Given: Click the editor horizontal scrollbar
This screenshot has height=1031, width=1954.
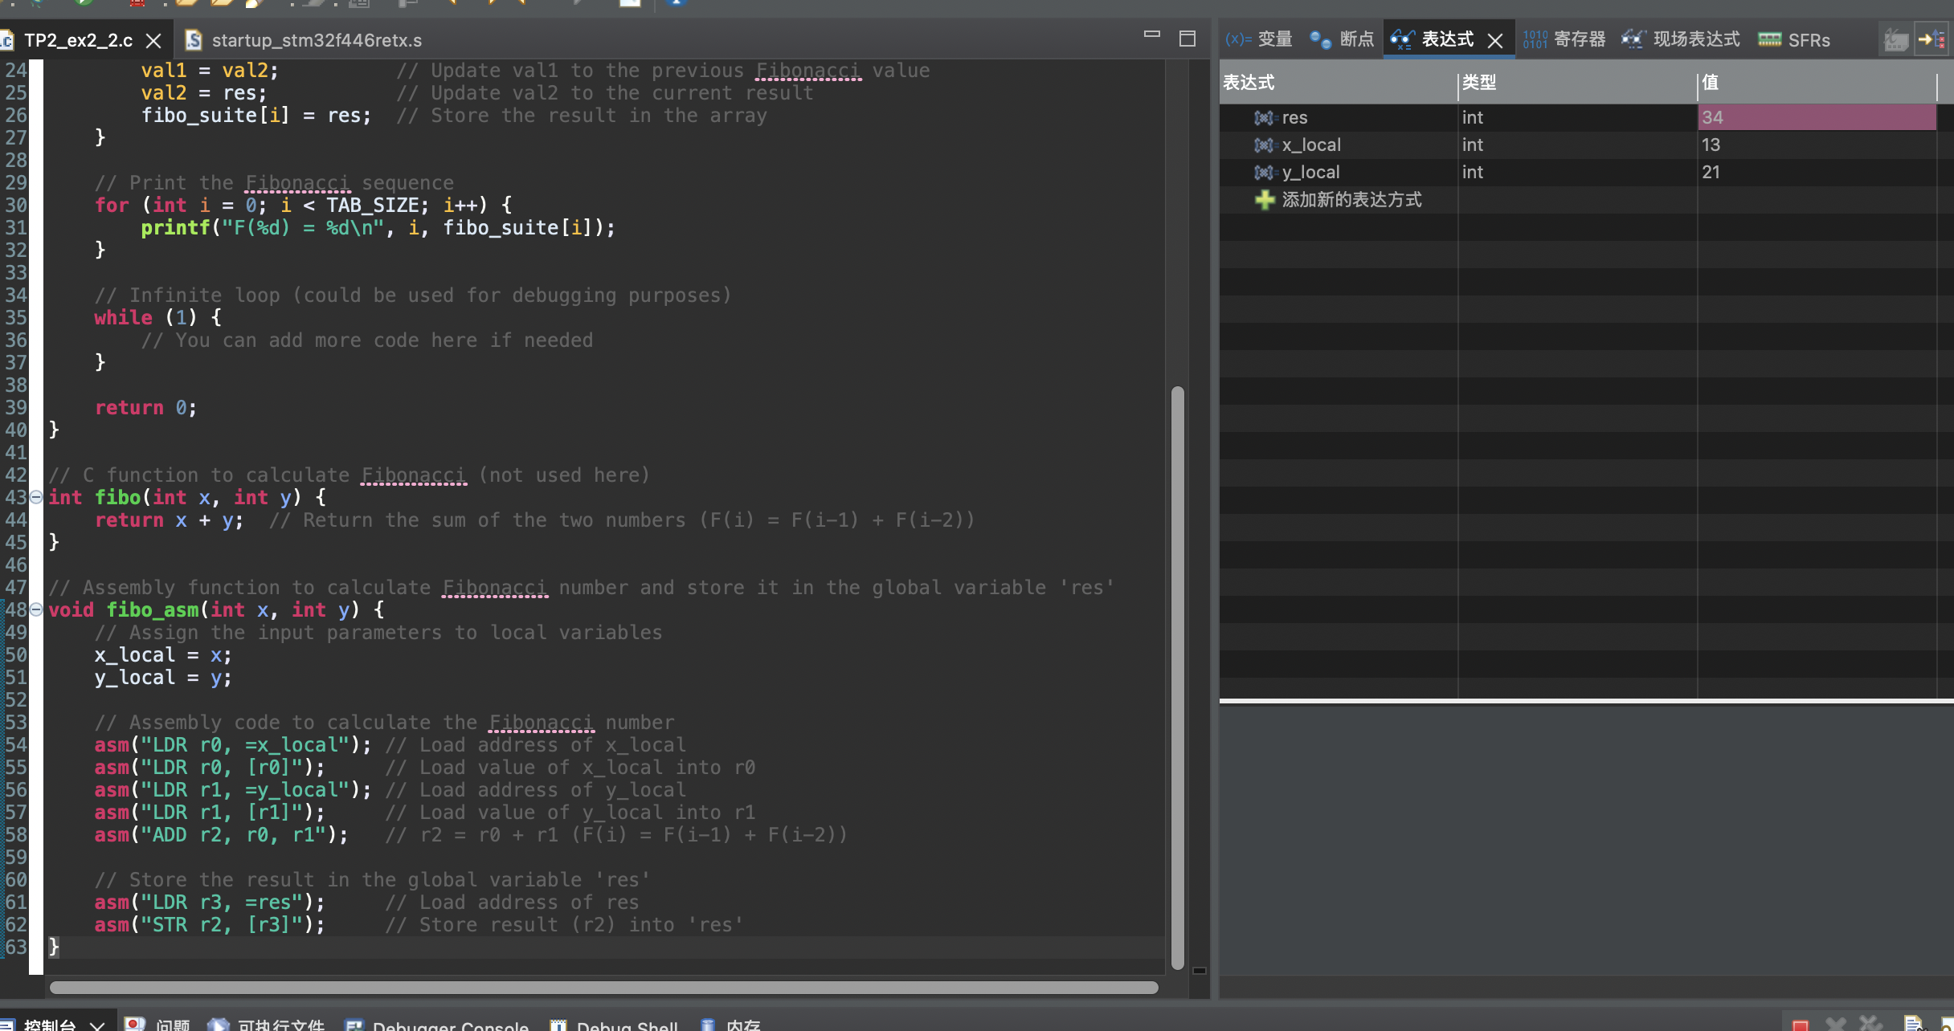Looking at the screenshot, I should click(603, 988).
